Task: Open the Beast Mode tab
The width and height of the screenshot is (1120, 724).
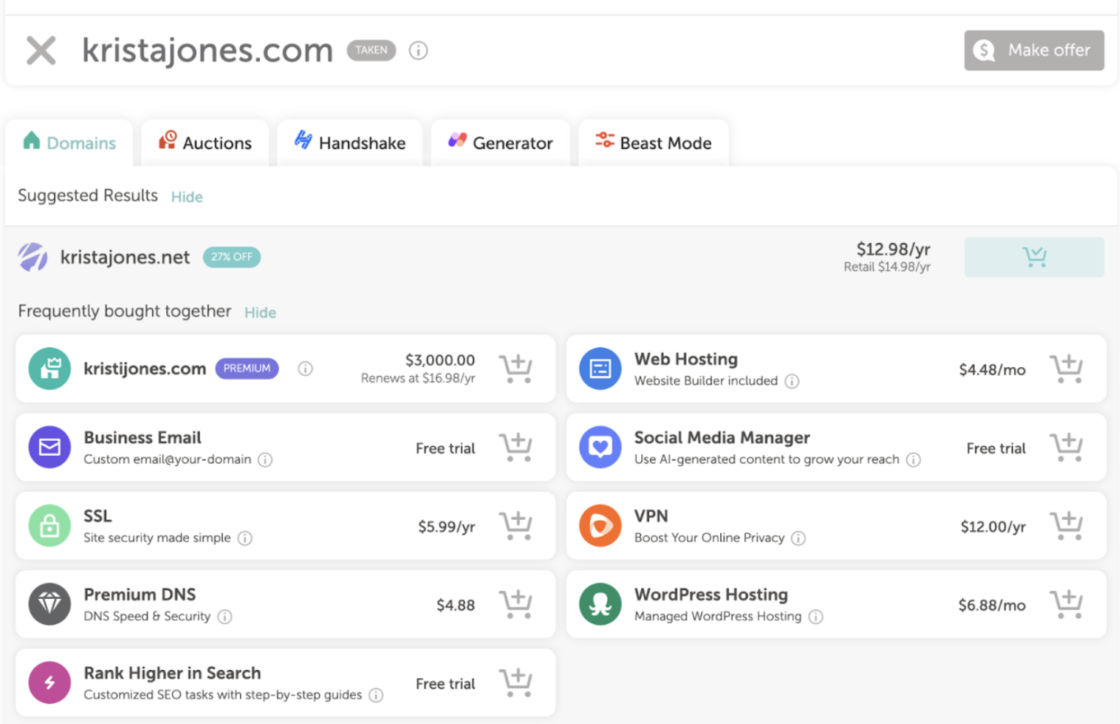Action: click(x=654, y=143)
